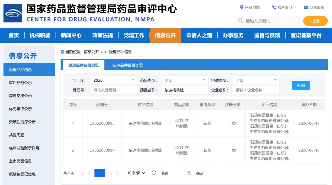The width and height of the screenshot is (332, 185).
Task: Focus the 受理号 input field
Action: point(114,90)
